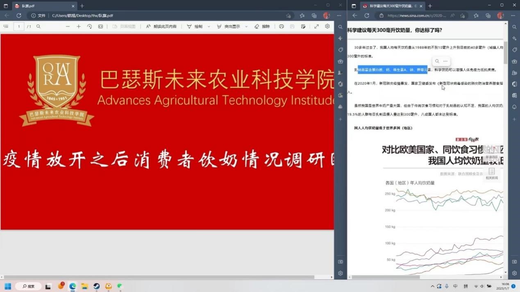Open the PDF toolbar settings gear
This screenshot has width=520, height=292.
tap(327, 27)
